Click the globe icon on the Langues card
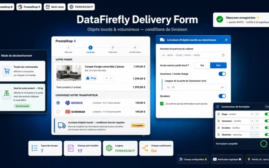This screenshot has height=168, width=269. 109,148
